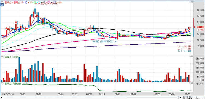
Task: Select the 60-day moving average legend
Action: (43, 2)
